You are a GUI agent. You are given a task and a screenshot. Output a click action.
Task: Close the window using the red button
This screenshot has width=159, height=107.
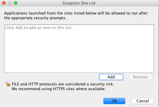4,3
